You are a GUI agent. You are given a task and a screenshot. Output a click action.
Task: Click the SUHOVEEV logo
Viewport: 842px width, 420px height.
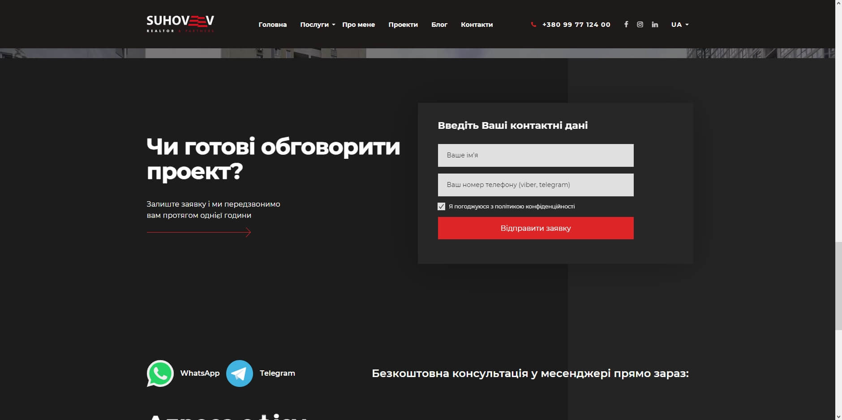180,24
